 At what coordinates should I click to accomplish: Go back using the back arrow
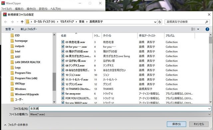pos(6,22)
